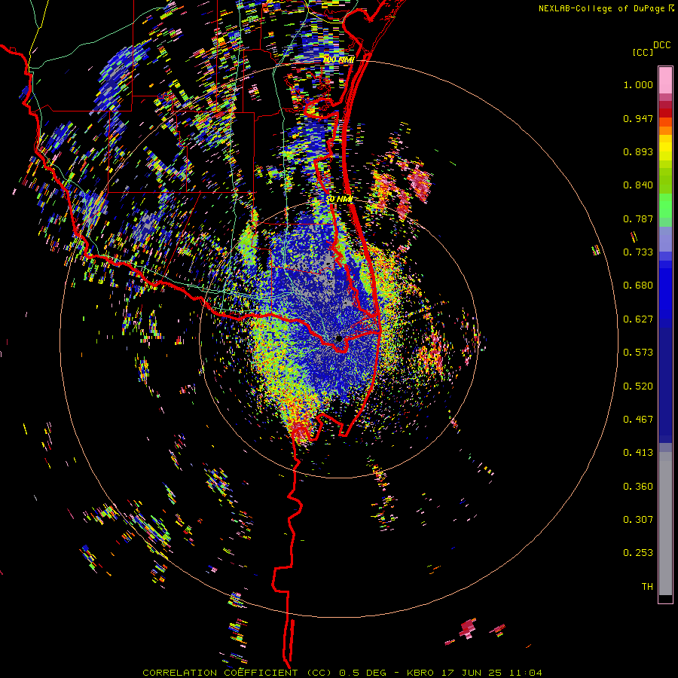
Task: Select the 0.520 legend value
Action: pos(638,386)
